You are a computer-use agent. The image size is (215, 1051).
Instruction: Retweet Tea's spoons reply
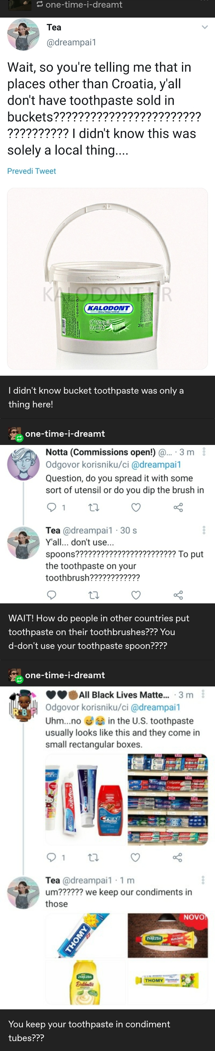[94, 595]
